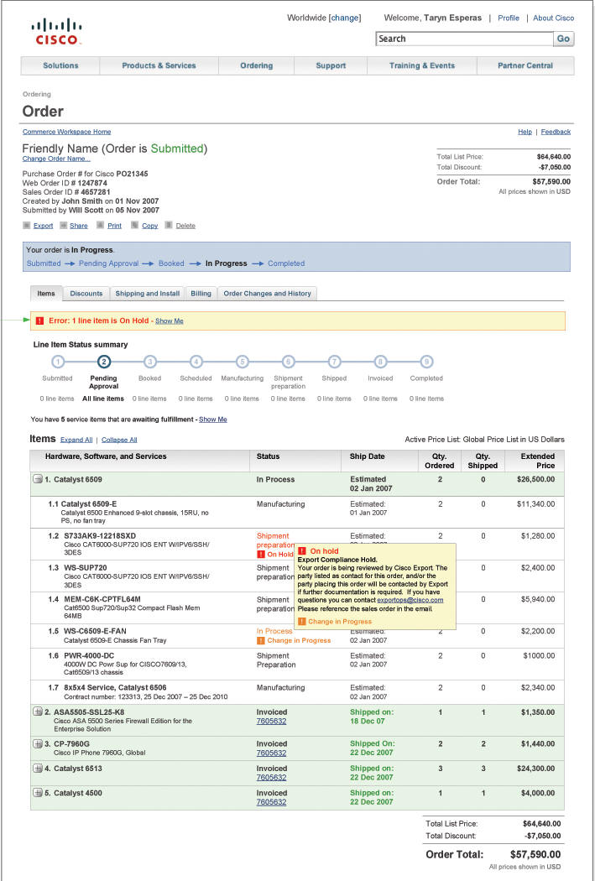595x881 pixels.
Task: Switch to Shipping and Install tab
Action: [x=147, y=294]
